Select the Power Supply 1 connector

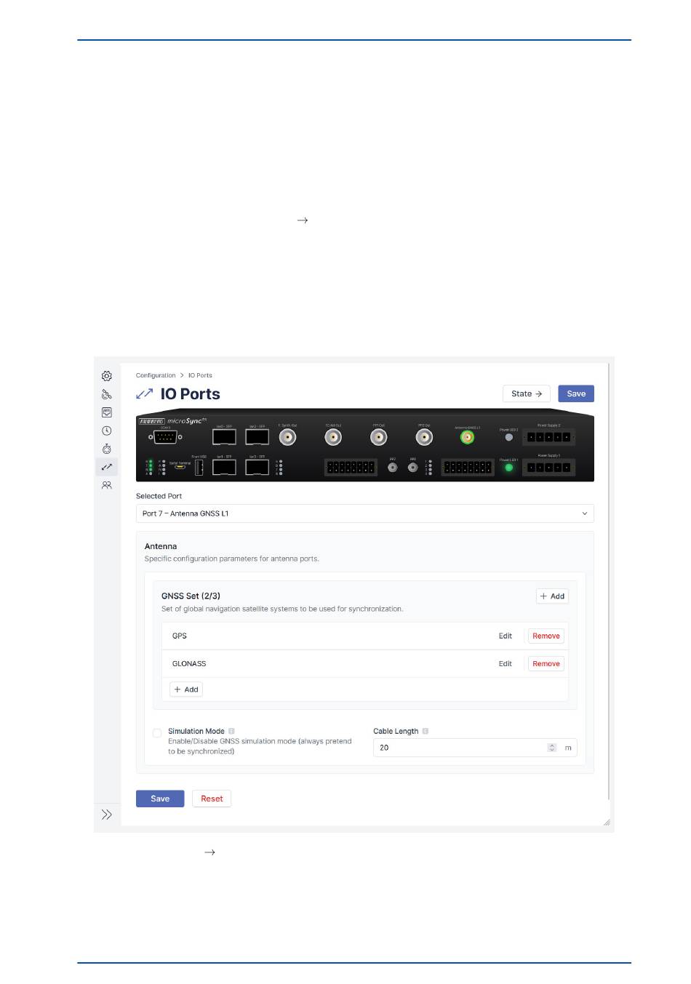pyautogui.click(x=549, y=468)
